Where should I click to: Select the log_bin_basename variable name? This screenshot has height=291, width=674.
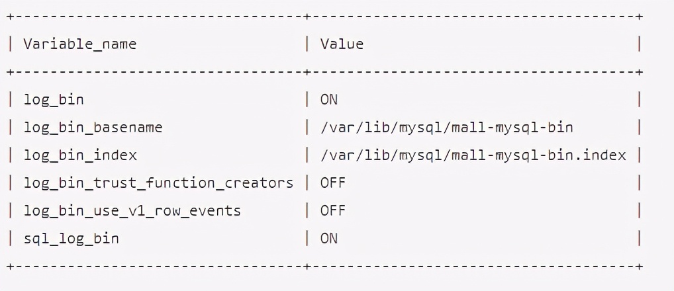pos(93,128)
